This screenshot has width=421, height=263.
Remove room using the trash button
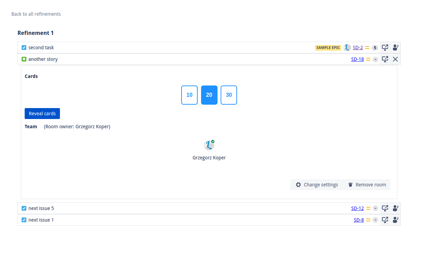(367, 185)
